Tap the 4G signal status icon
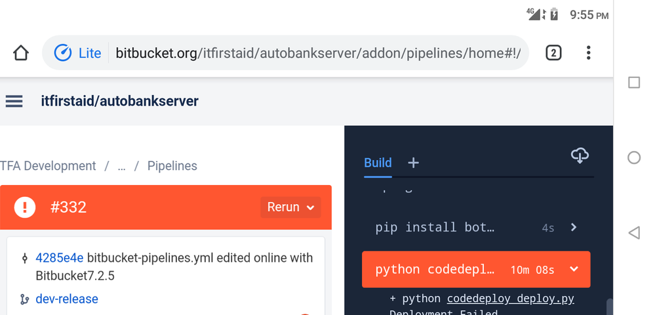 click(534, 14)
